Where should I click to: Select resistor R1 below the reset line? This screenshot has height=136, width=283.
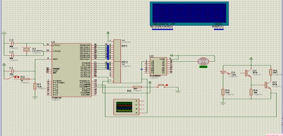point(35,86)
